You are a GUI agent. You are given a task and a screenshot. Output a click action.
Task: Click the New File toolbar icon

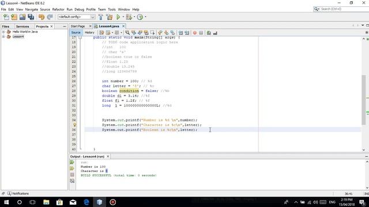[x=6, y=17]
